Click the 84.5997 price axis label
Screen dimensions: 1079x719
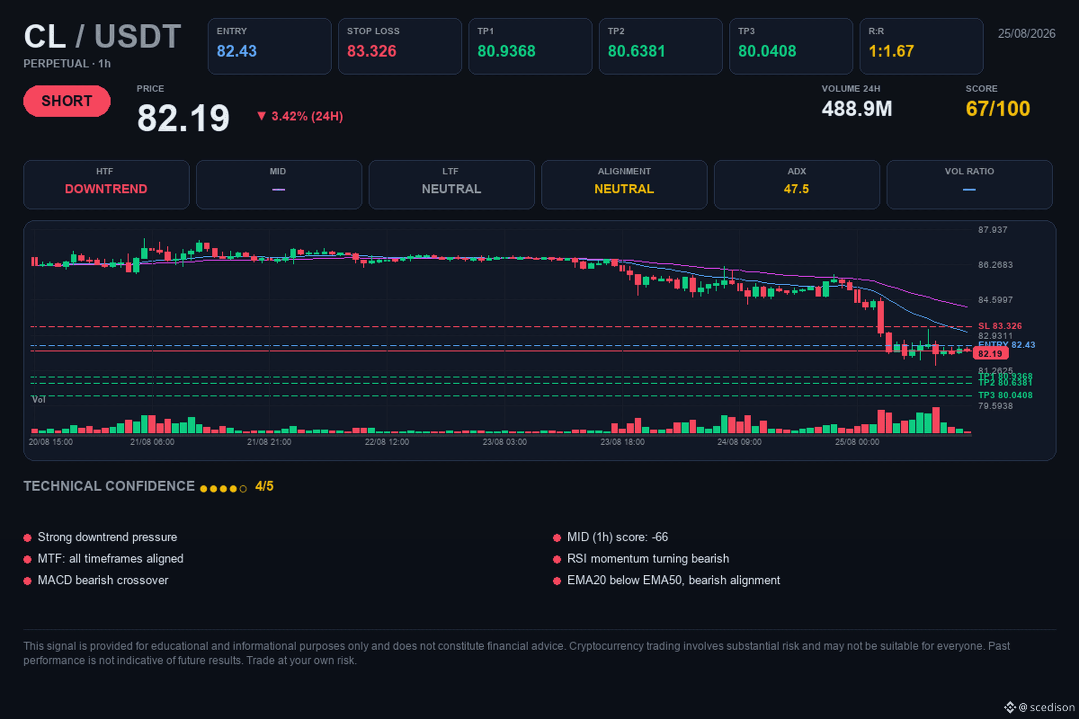995,300
